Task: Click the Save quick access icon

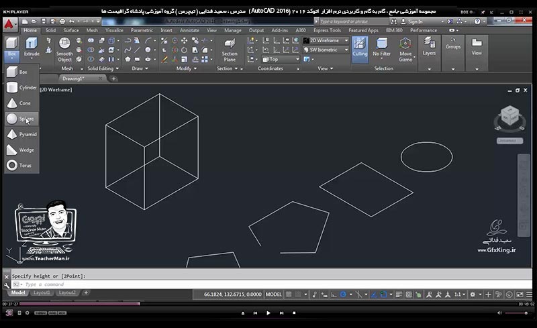Action: coord(44,21)
